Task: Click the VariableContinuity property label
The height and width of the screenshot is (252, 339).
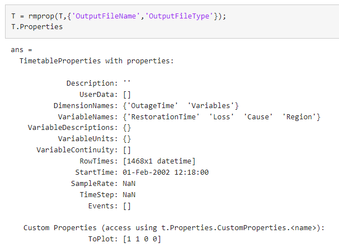Action: [77, 150]
